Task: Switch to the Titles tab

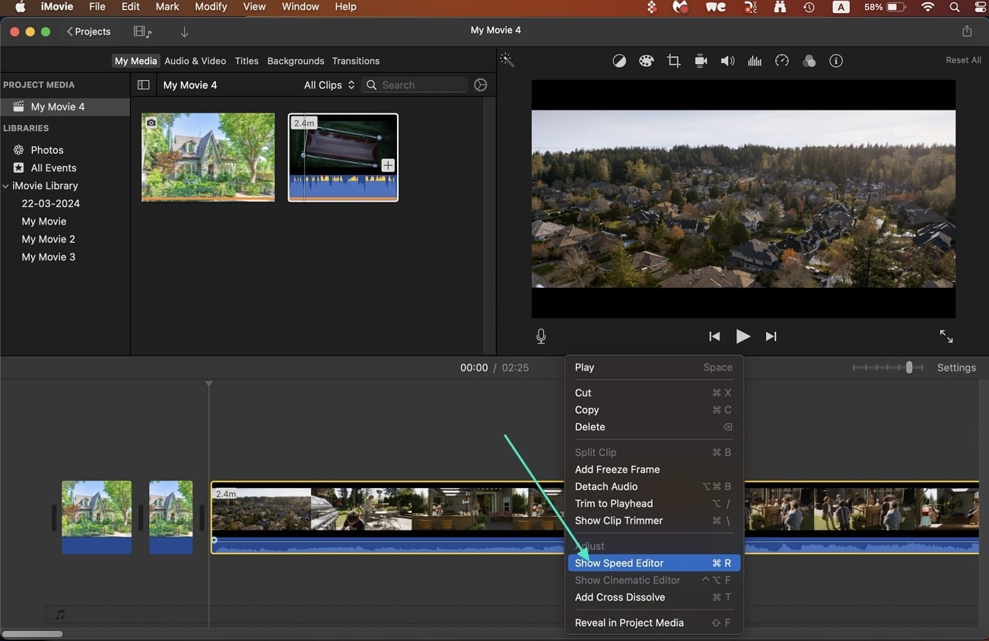Action: click(x=246, y=61)
